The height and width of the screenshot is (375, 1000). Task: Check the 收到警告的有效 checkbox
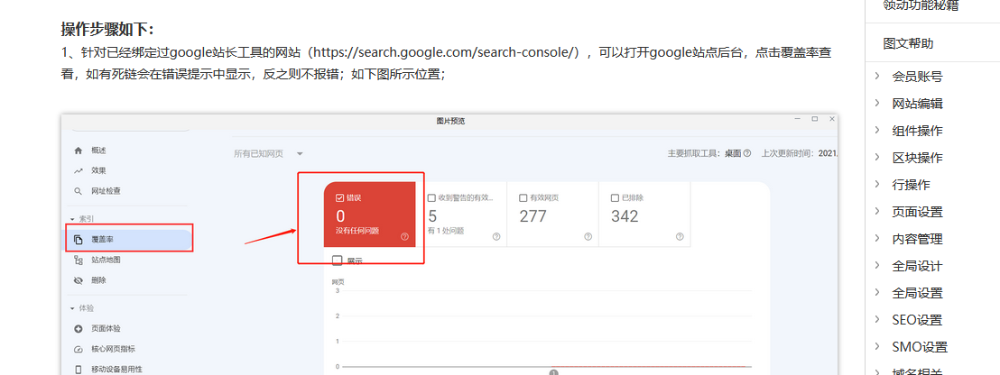[x=431, y=198]
